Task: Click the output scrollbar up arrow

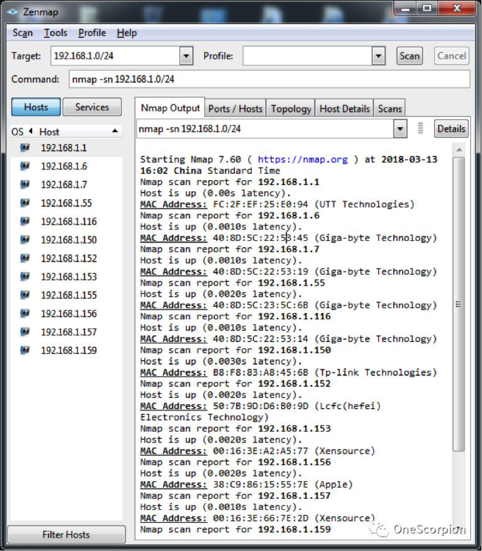Action: pos(459,150)
